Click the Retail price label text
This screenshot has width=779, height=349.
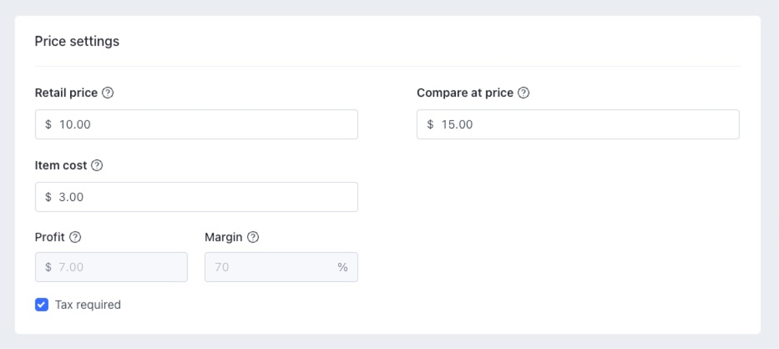click(66, 93)
